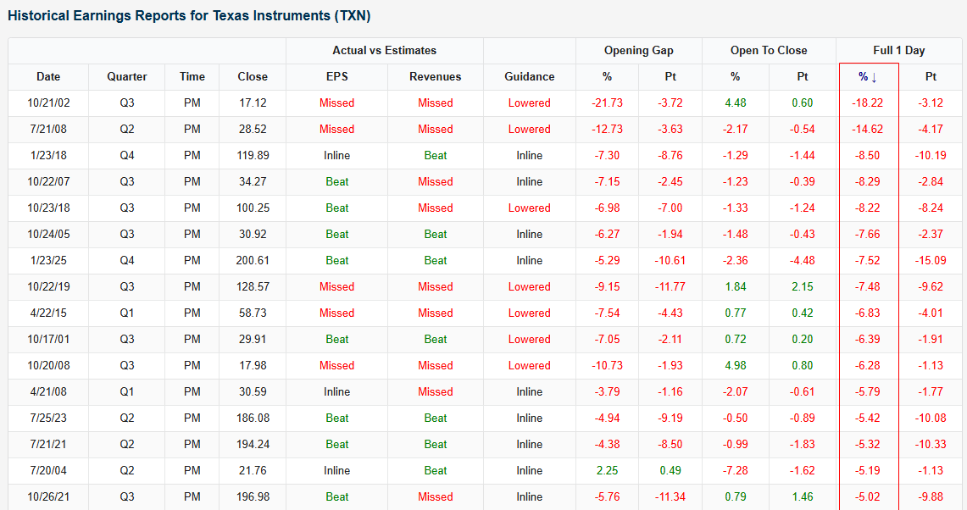Click Beat revenues in 7/20/04 row

(x=435, y=470)
